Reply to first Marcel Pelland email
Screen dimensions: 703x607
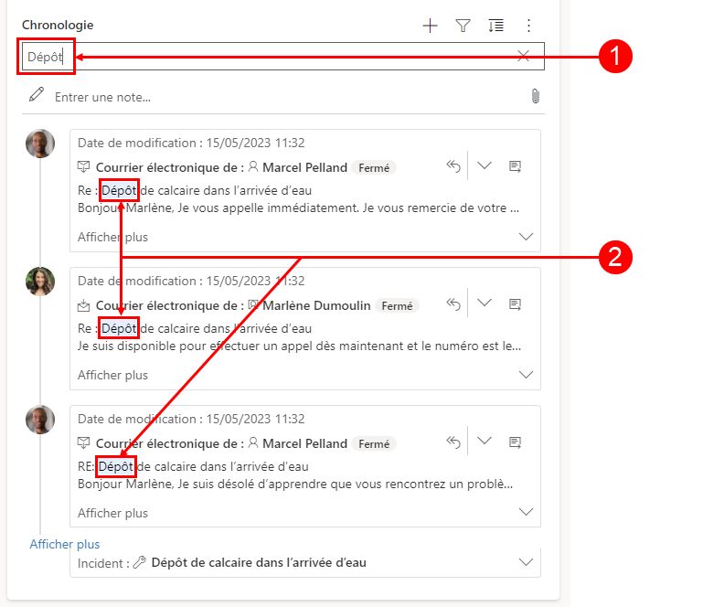[x=453, y=166]
